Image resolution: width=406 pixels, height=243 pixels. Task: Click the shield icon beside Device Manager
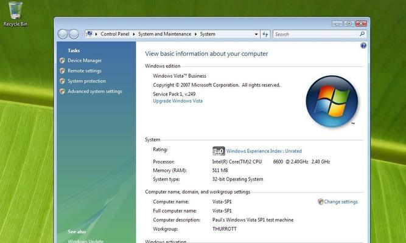62,61
